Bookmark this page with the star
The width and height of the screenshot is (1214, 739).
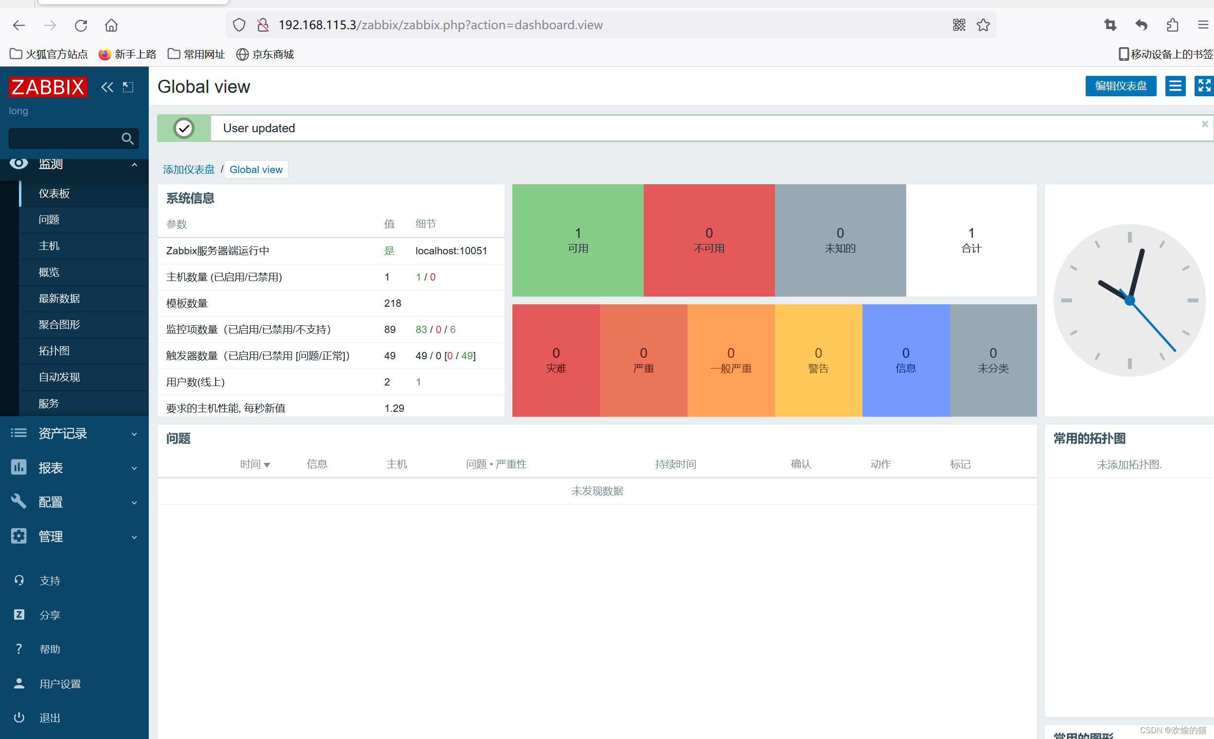pyautogui.click(x=983, y=25)
